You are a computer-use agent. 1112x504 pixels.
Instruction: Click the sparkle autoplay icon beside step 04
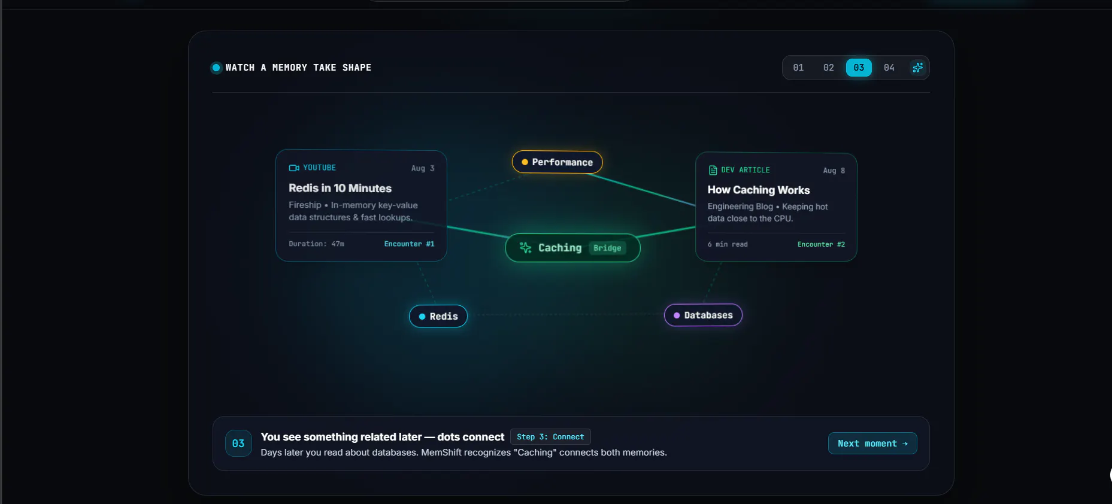pyautogui.click(x=917, y=68)
